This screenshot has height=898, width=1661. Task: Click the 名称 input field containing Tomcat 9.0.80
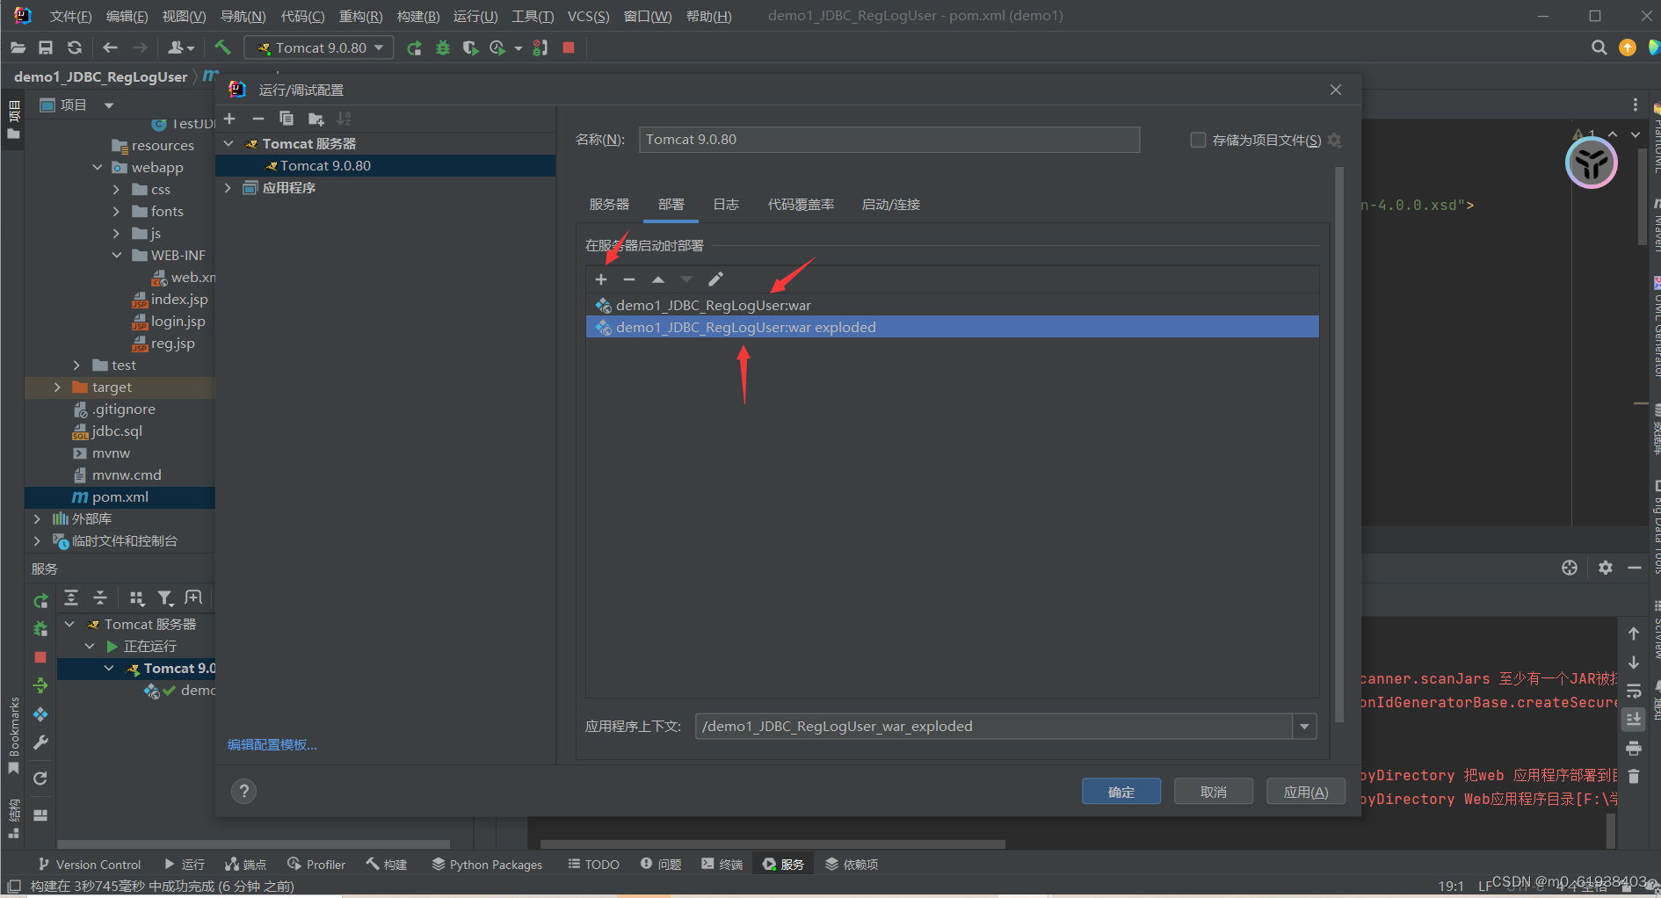click(889, 140)
